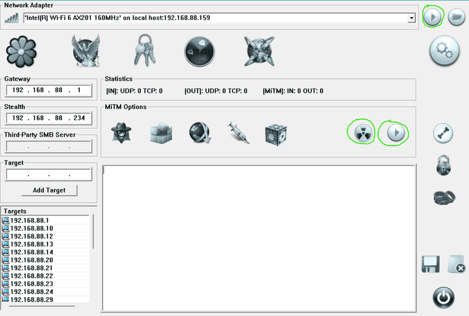Open settings with the gears button
469x316 pixels.
pyautogui.click(x=444, y=50)
